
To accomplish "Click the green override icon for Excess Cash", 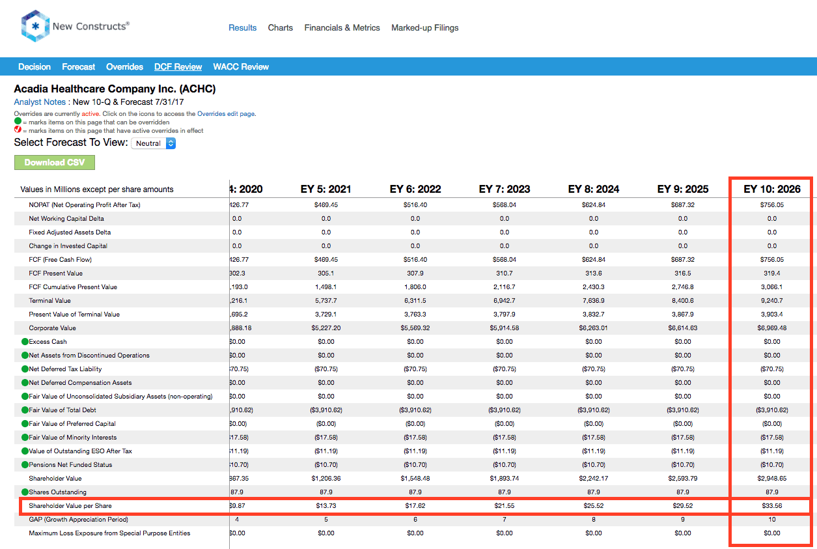I will click(x=25, y=342).
